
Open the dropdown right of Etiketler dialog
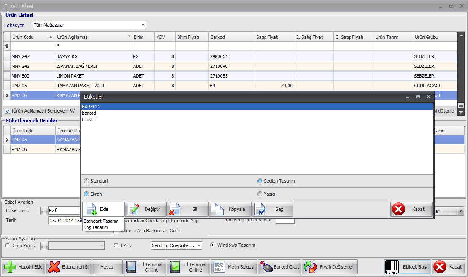(460, 211)
